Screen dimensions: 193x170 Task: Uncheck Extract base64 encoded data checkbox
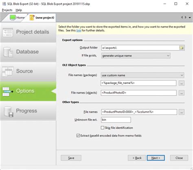[78, 135]
